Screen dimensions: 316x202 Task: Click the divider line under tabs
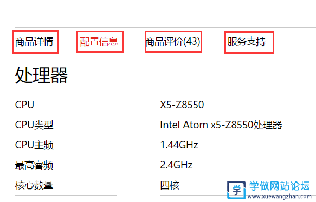165,54
